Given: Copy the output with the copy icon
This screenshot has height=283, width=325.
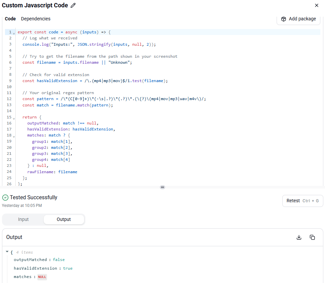Looking at the screenshot, I should [312, 237].
